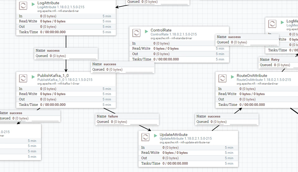
Task: Select the RouteOnAttribute processor title
Action: click(x=252, y=75)
